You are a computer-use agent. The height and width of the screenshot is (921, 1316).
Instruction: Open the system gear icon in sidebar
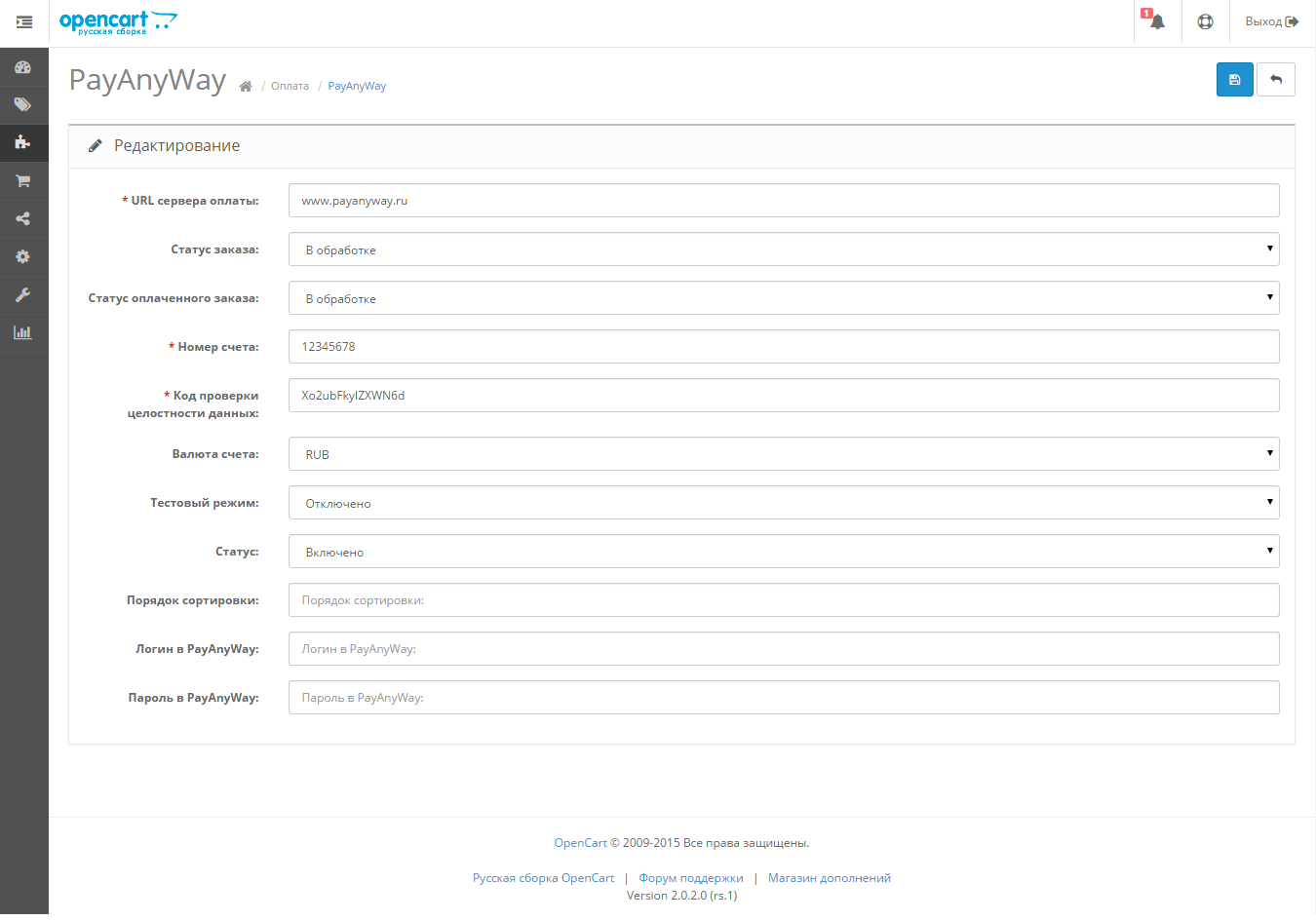click(23, 257)
